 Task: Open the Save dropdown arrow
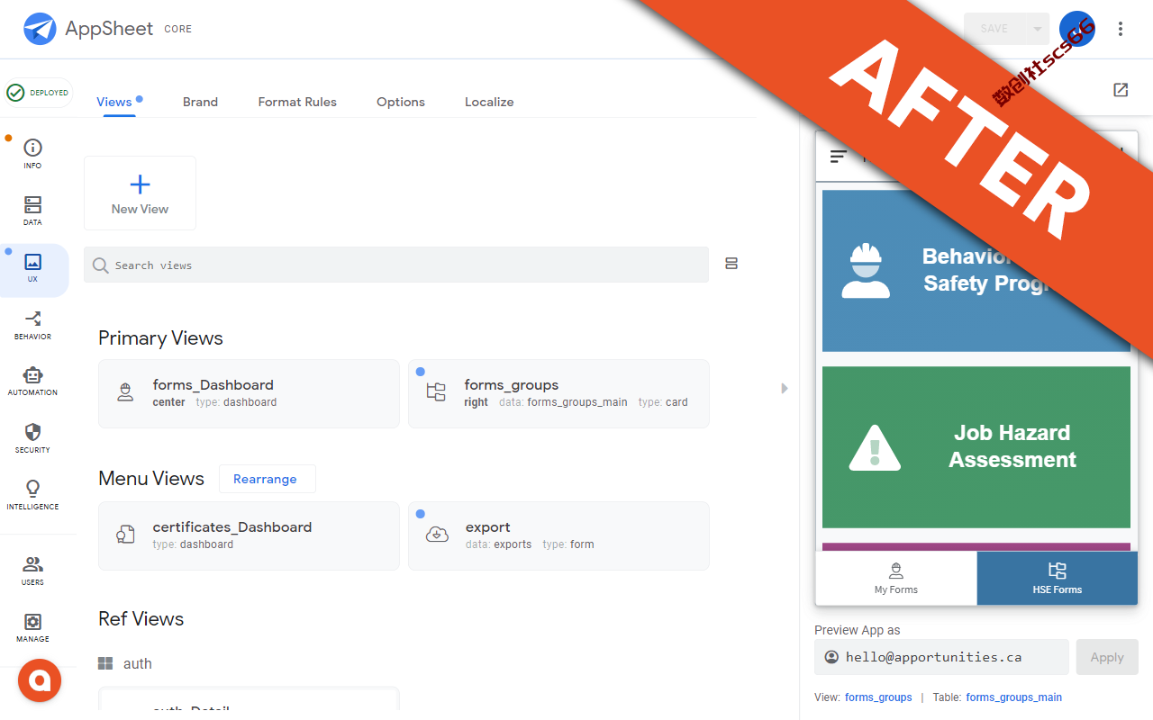coord(1038,29)
